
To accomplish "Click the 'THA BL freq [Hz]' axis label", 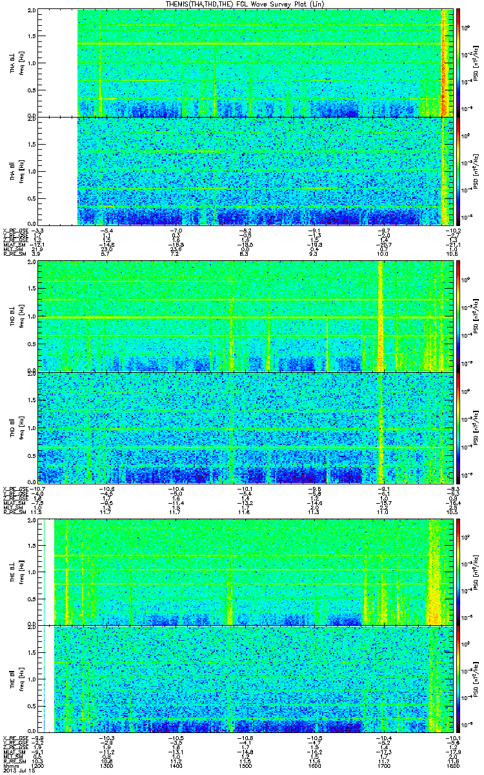I will point(16,63).
